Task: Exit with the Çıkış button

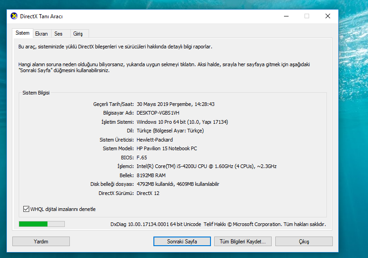Action: (x=304, y=241)
